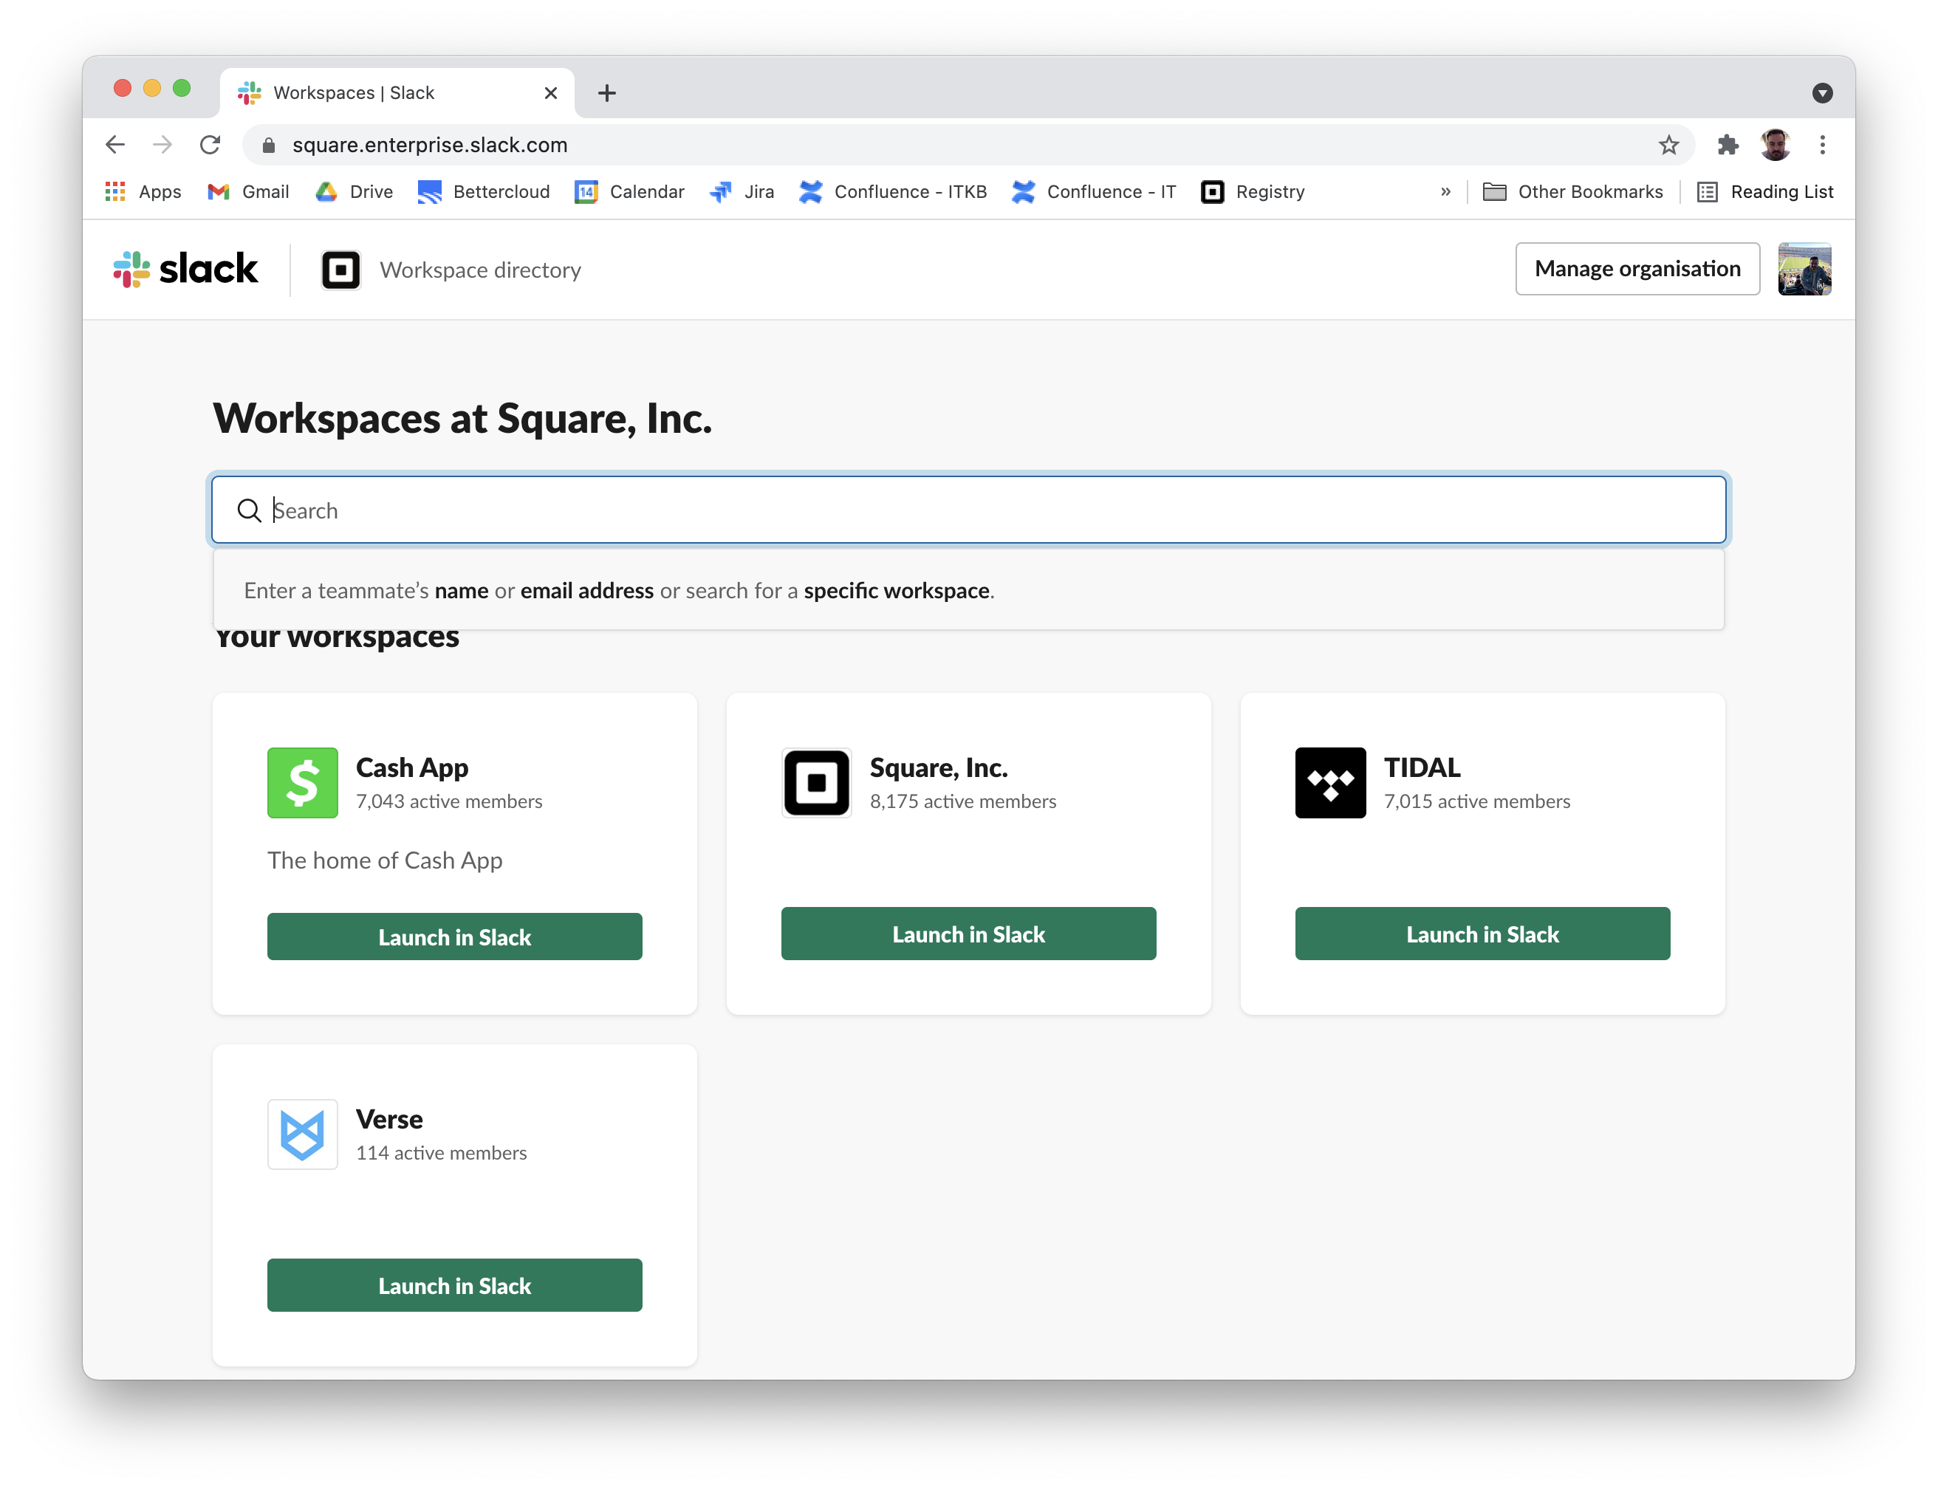This screenshot has height=1489, width=1938.
Task: Launch Cash App in Slack
Action: click(x=455, y=937)
